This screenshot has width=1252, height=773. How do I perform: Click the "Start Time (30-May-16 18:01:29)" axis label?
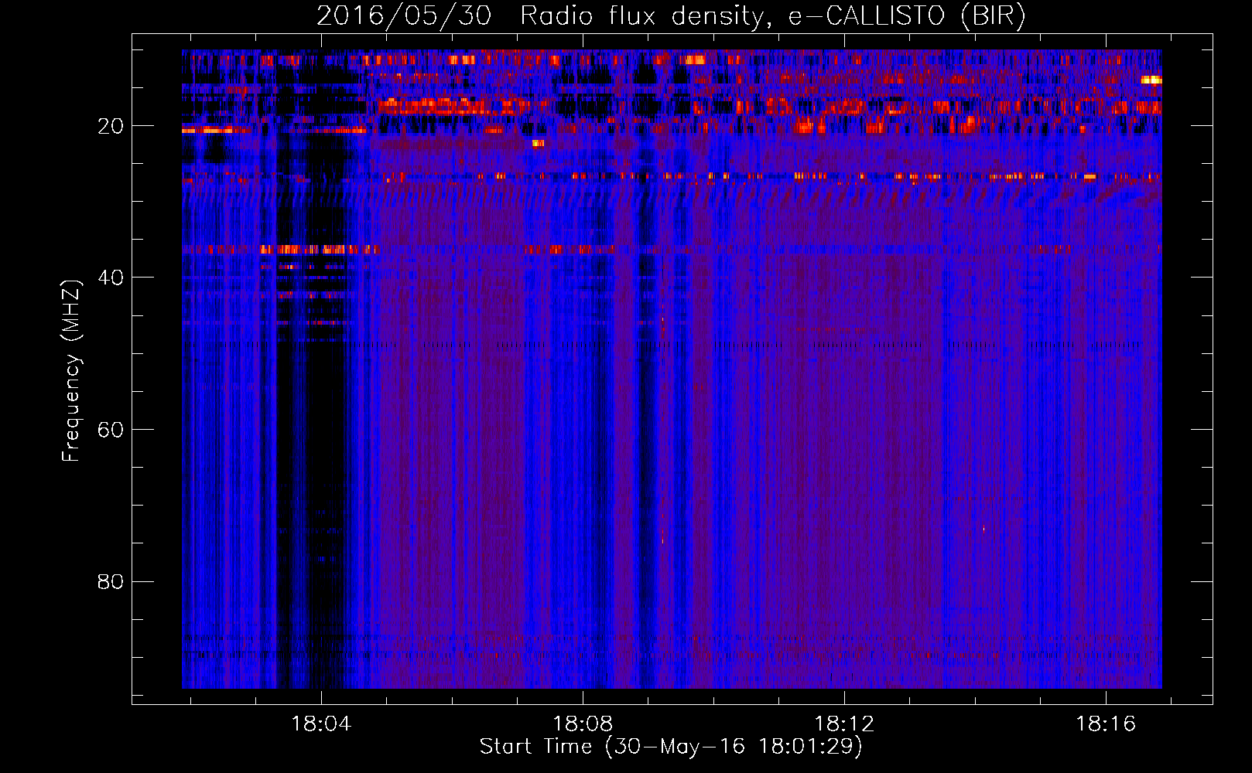(x=671, y=747)
